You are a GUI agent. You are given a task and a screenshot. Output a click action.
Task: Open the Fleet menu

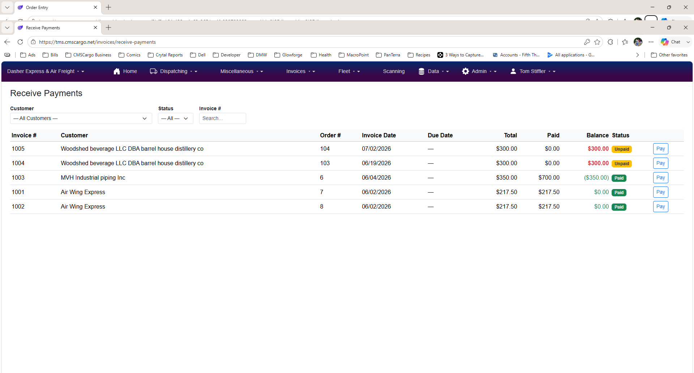point(349,72)
